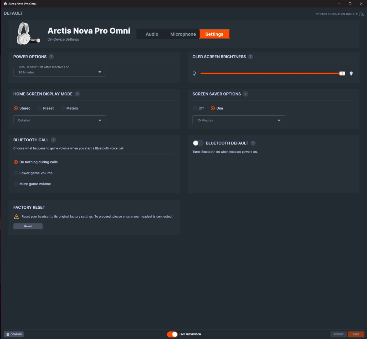Click 'Turns Bluetooth on when headset powers on' text
Image resolution: width=367 pixels, height=339 pixels.
[x=225, y=152]
